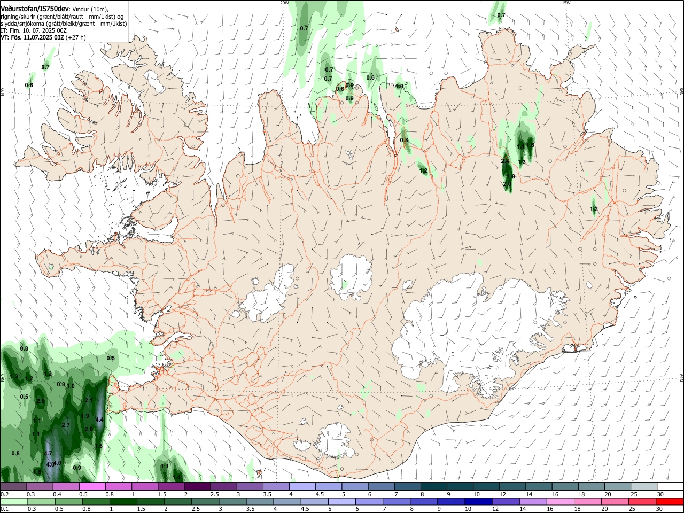Click the round Hofsjökull glacier in central Iceland
The width and height of the screenshot is (684, 513).
351,277
